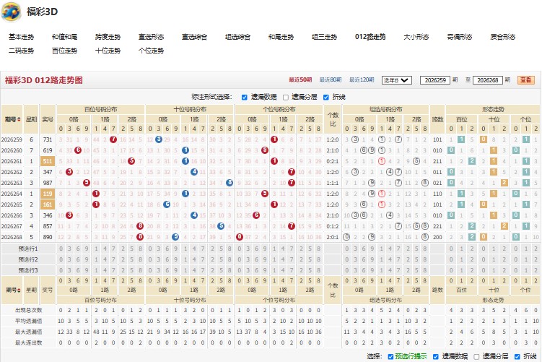The height and width of the screenshot is (362, 542).
Task: Open the 选年份 dropdown
Action: coord(396,80)
